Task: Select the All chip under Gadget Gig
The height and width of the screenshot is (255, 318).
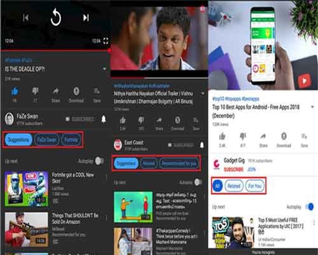Action: [218, 186]
